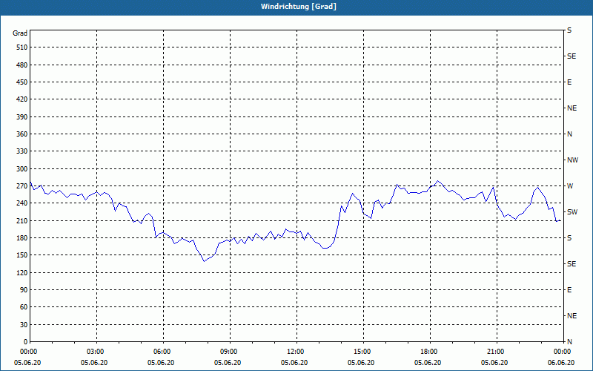Select the E compass label at 90 level
The image size is (593, 371).
pyautogui.click(x=569, y=290)
